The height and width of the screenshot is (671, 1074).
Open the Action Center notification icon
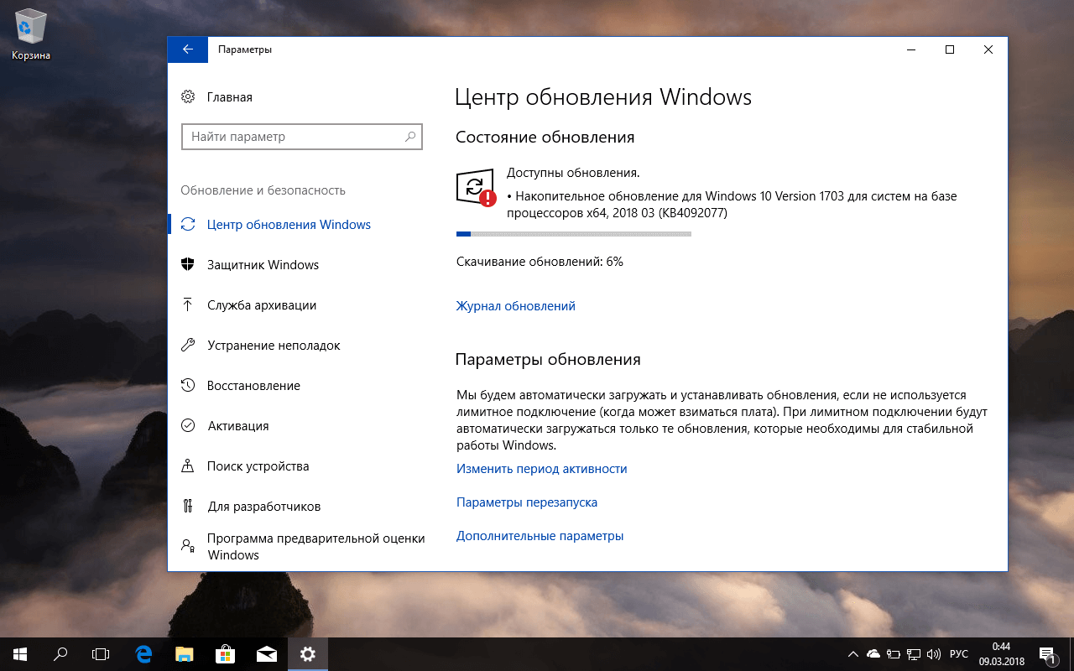[x=1047, y=653]
